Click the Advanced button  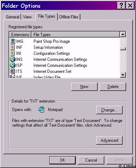click(109, 140)
